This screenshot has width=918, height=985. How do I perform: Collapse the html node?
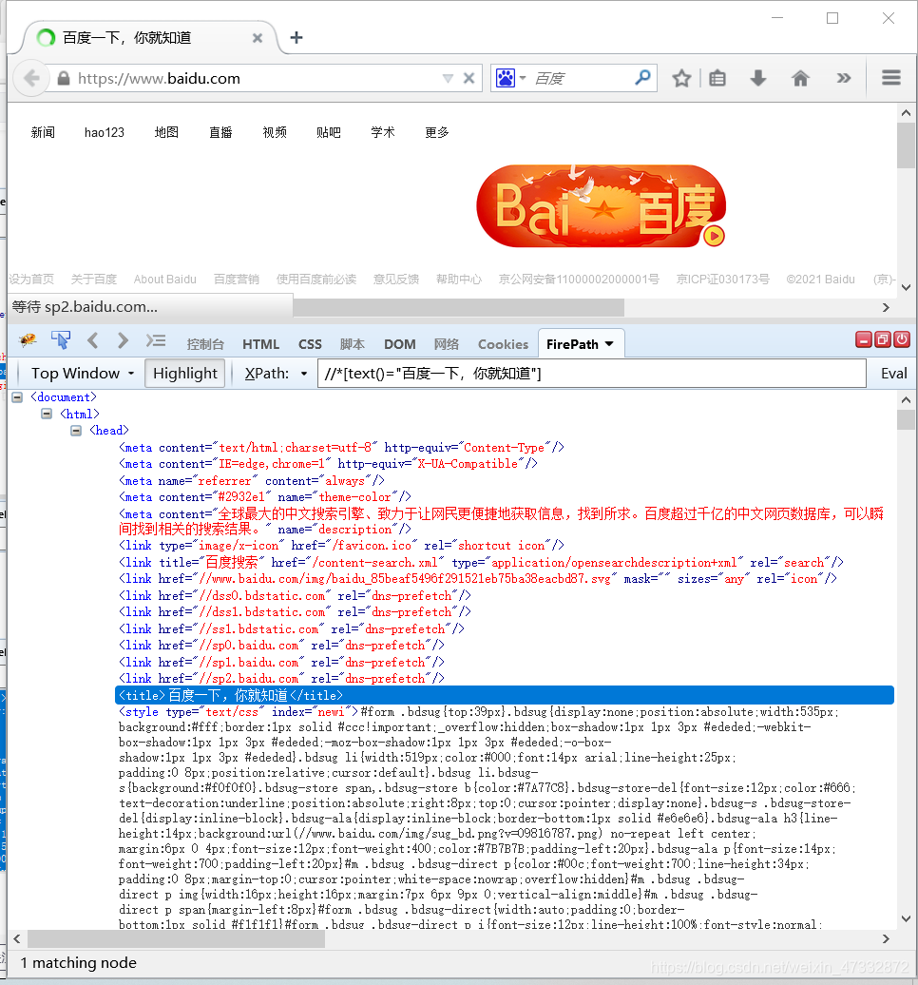(x=47, y=414)
